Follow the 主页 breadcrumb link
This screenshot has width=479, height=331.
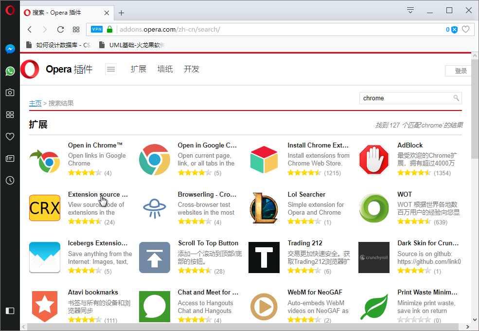coord(35,103)
